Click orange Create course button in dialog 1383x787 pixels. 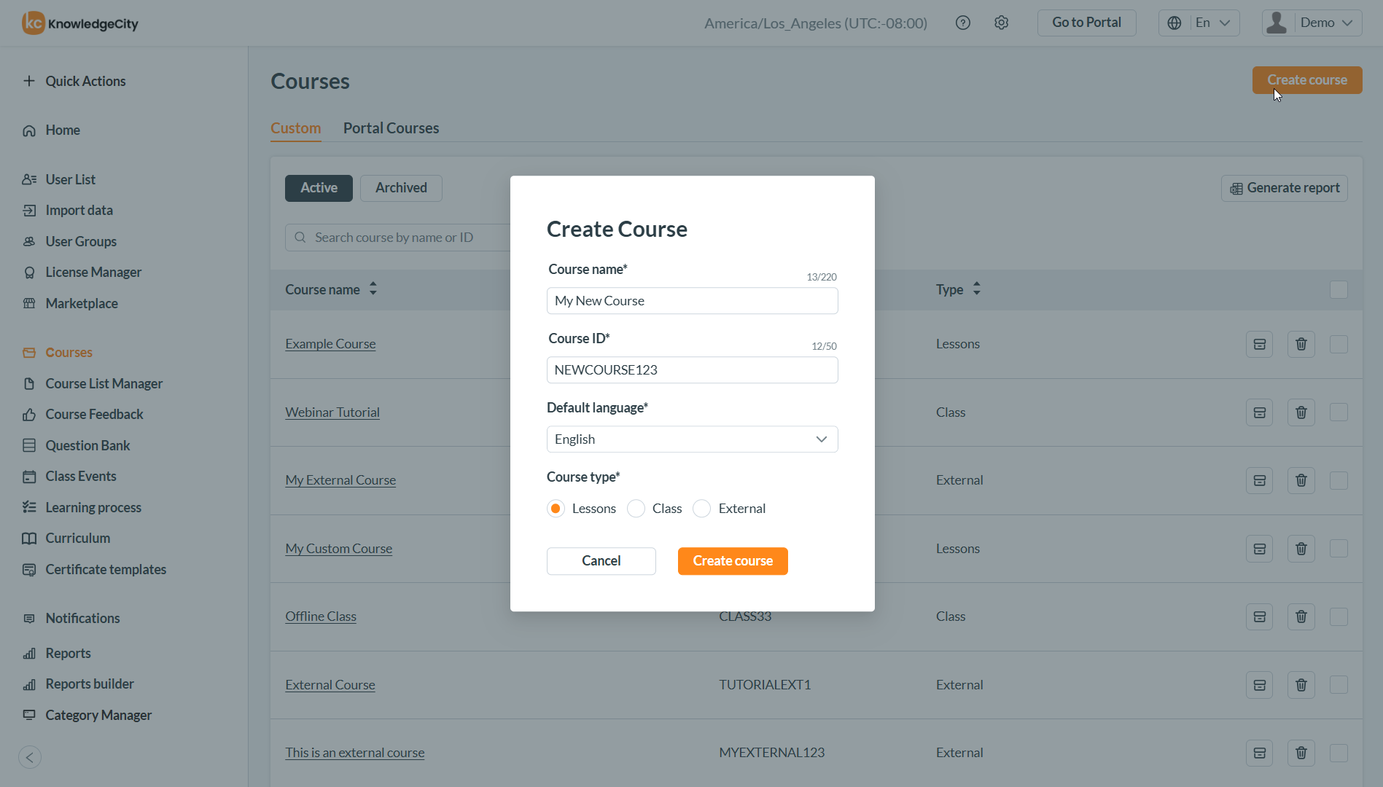(733, 561)
